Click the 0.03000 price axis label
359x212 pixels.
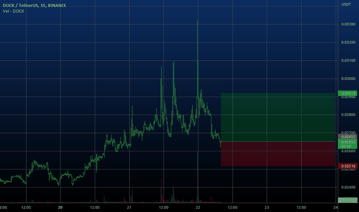[x=348, y=79]
